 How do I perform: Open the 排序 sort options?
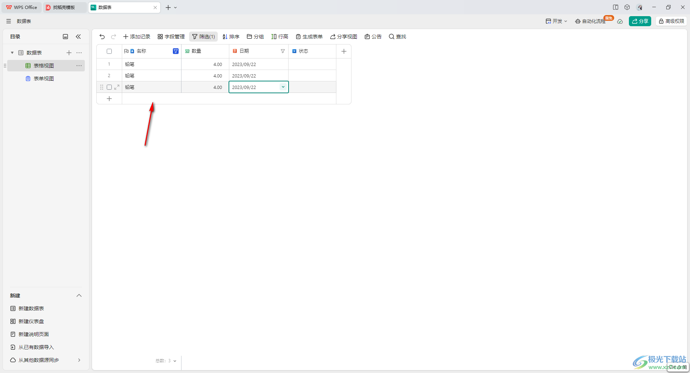point(231,37)
